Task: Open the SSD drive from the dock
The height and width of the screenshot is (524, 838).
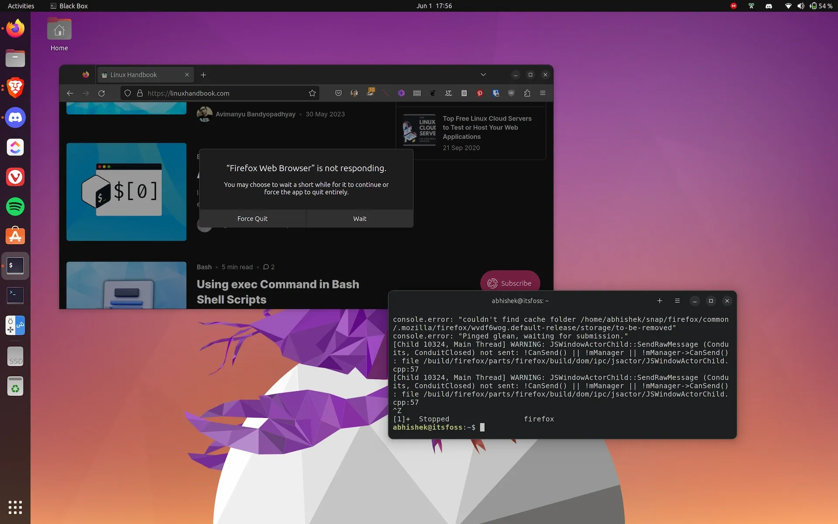Action: [x=15, y=356]
